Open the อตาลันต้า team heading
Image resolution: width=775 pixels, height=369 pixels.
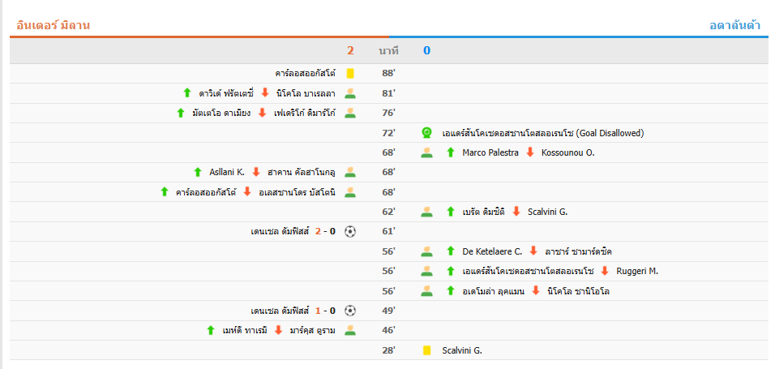click(x=735, y=25)
